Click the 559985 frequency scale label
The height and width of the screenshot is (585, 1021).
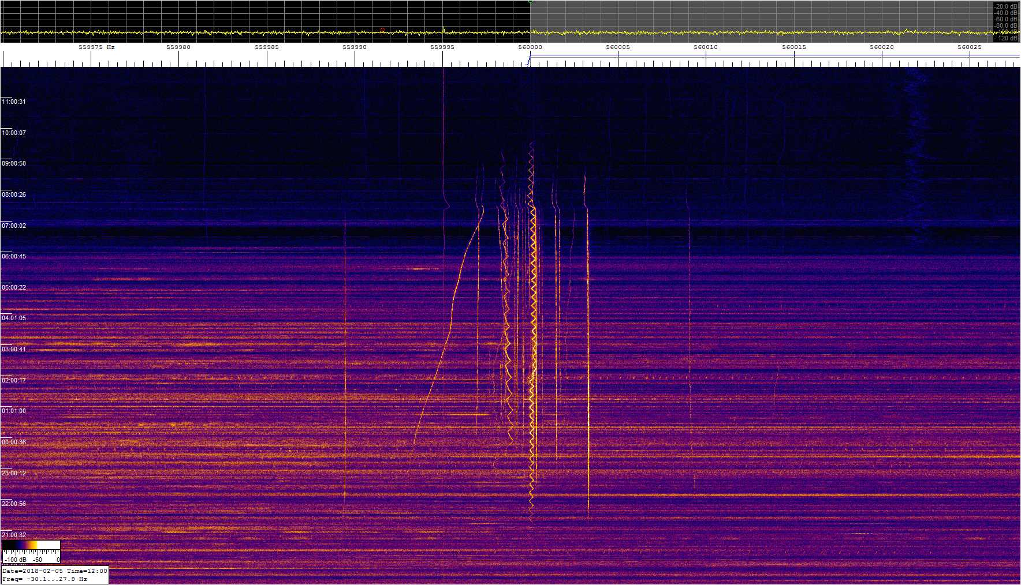tap(267, 47)
